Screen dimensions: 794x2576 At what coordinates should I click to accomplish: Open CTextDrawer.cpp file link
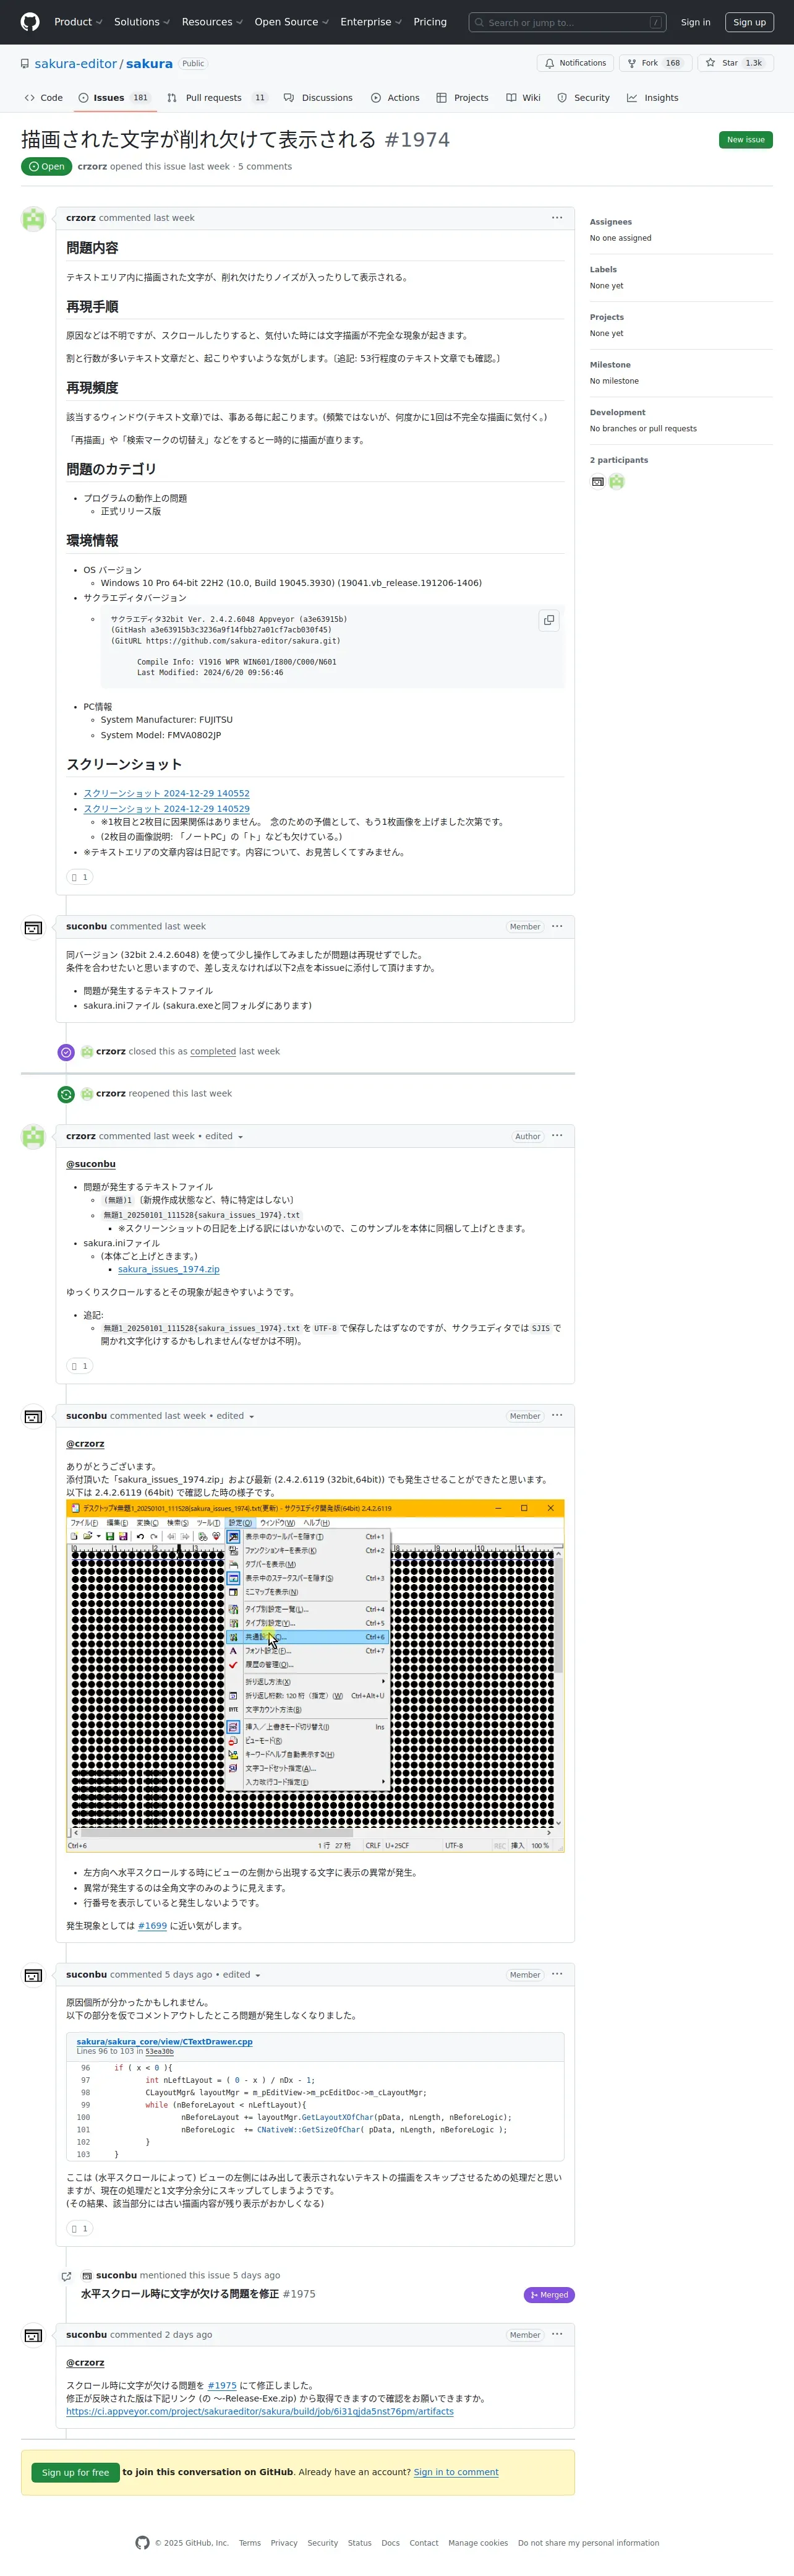(x=164, y=2042)
